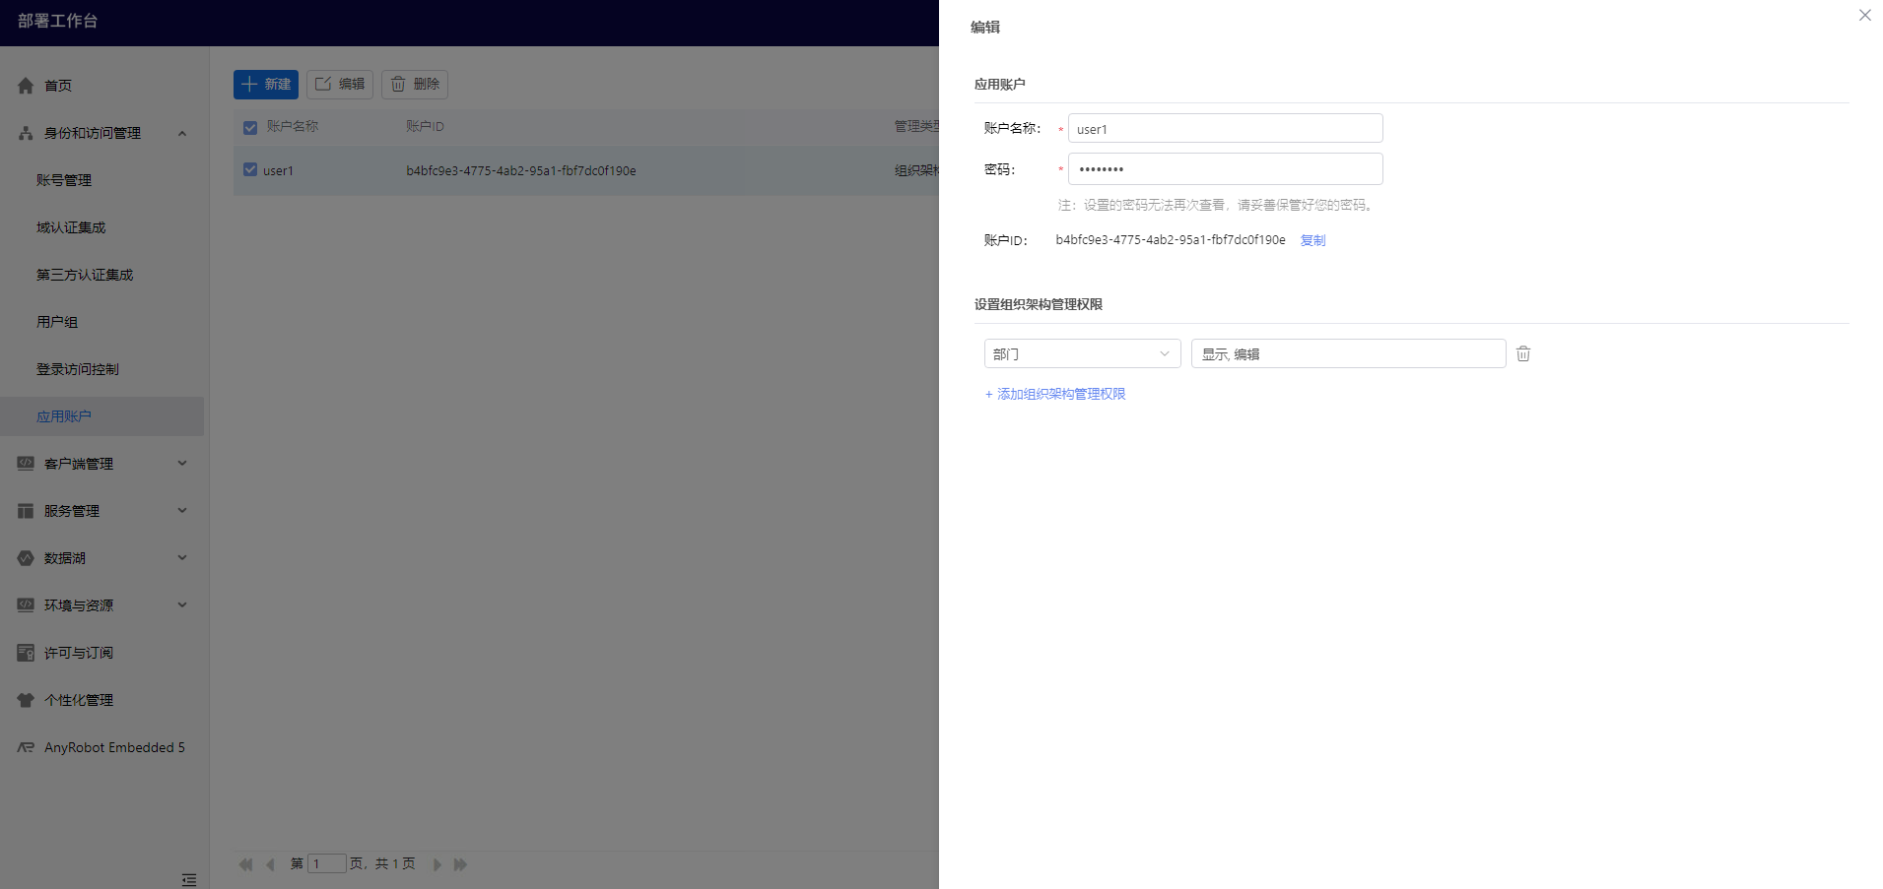The width and height of the screenshot is (1883, 889).
Task: Click the 复制 link next to account ID
Action: tap(1312, 240)
